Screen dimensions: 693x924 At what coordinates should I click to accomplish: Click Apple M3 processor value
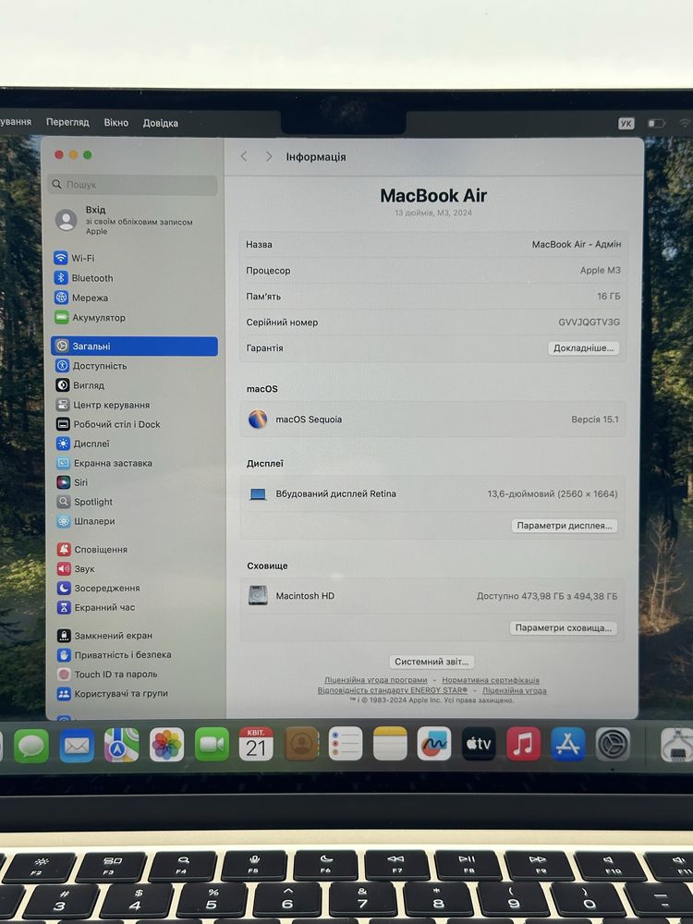click(x=600, y=270)
